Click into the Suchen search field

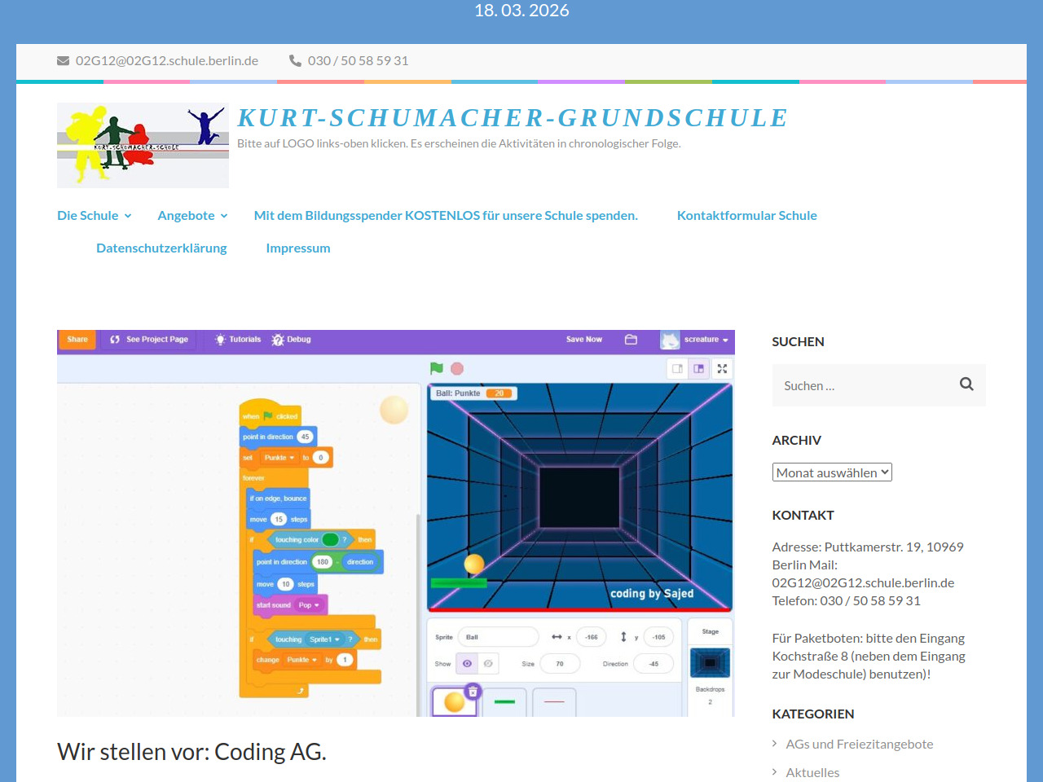pyautogui.click(x=864, y=386)
